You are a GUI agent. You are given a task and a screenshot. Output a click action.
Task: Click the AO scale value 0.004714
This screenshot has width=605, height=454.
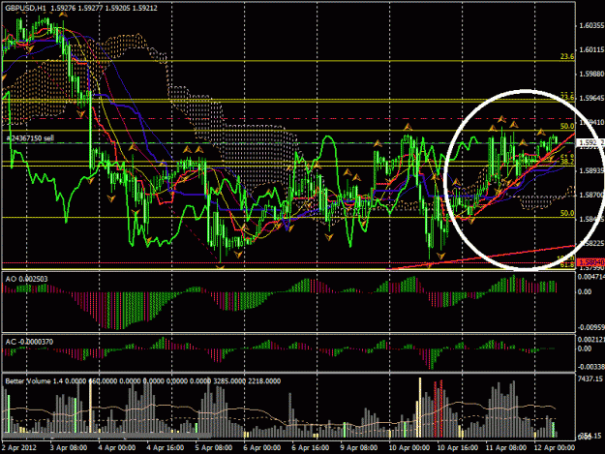[590, 277]
